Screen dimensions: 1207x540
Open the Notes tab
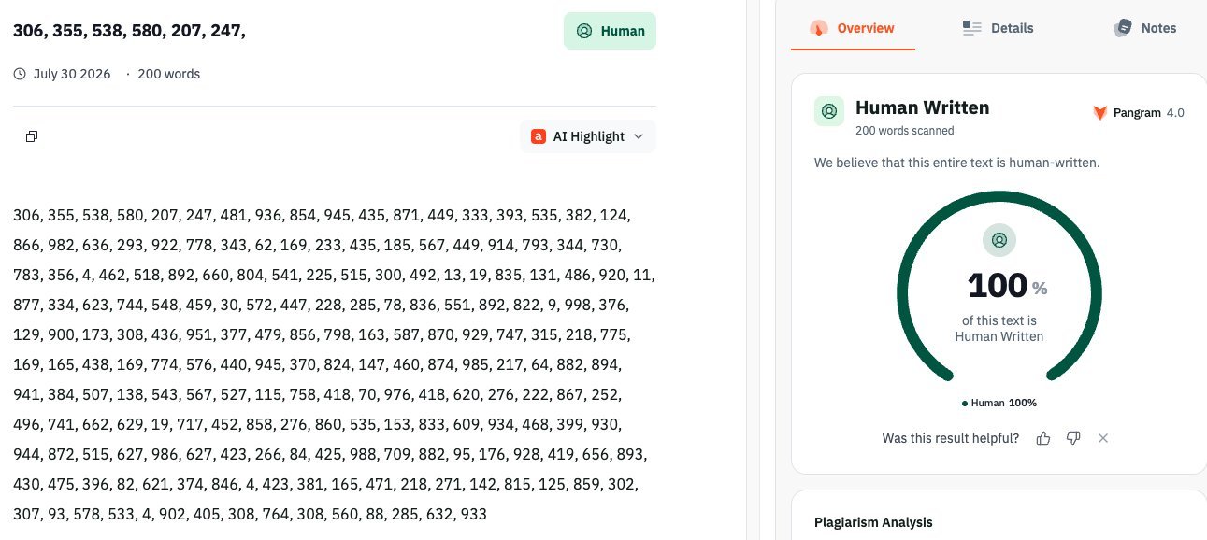pos(1145,28)
